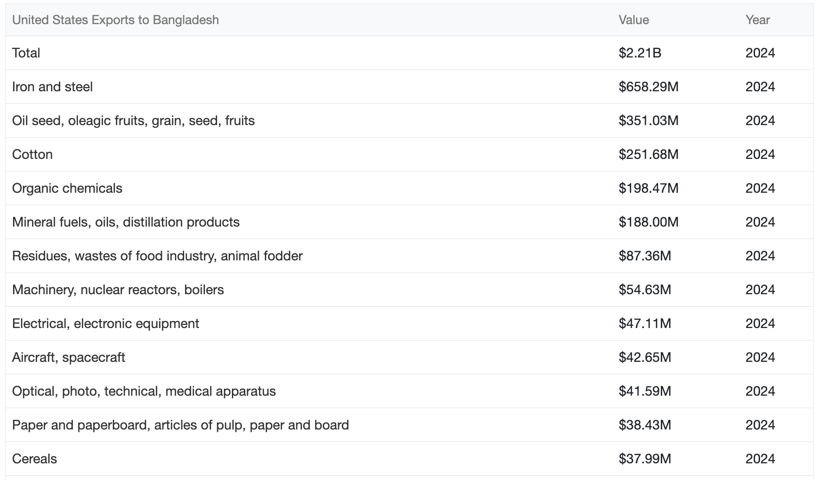Click the Value column header
This screenshot has height=480, width=819.
(x=633, y=20)
